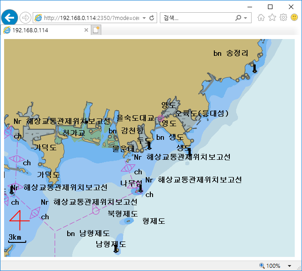Expand the address bar autocomplete dropdown
Screen dimensions: 302x271
click(144, 18)
